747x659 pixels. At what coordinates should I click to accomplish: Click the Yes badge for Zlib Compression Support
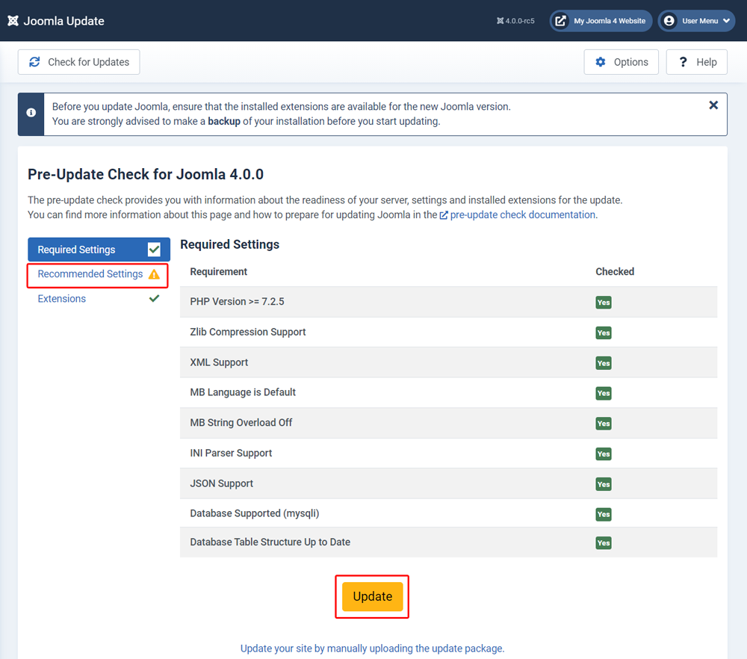[604, 333]
